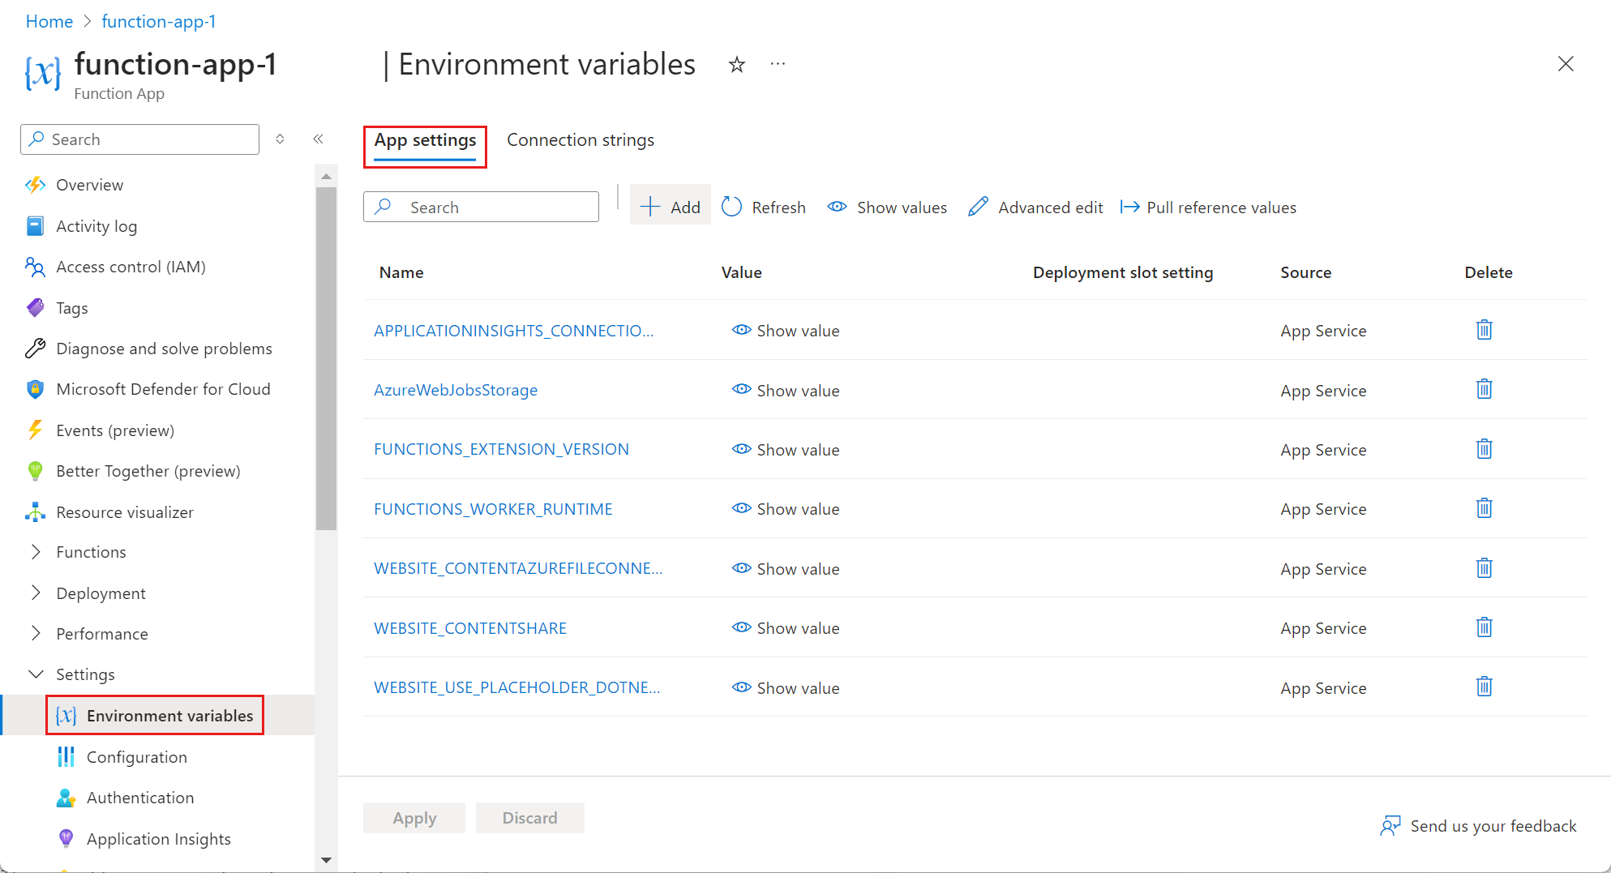This screenshot has width=1611, height=873.
Task: Open the AzureWebJobsStorage setting link
Action: (456, 390)
